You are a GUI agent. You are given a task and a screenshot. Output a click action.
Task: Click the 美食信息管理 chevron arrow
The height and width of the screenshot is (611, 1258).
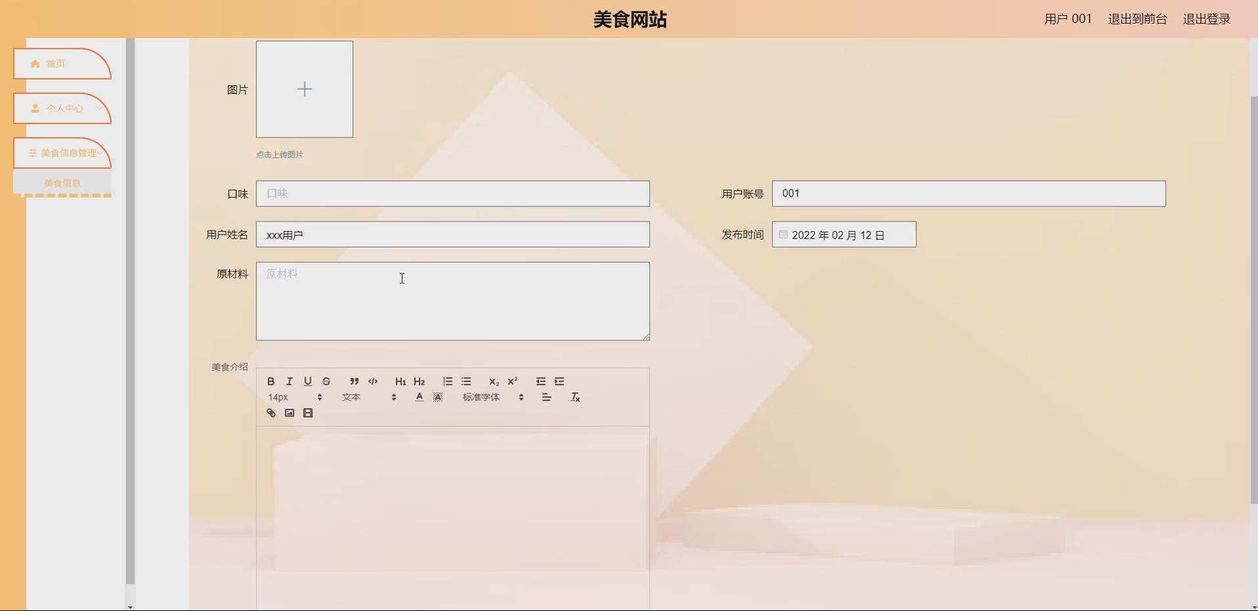(100, 152)
